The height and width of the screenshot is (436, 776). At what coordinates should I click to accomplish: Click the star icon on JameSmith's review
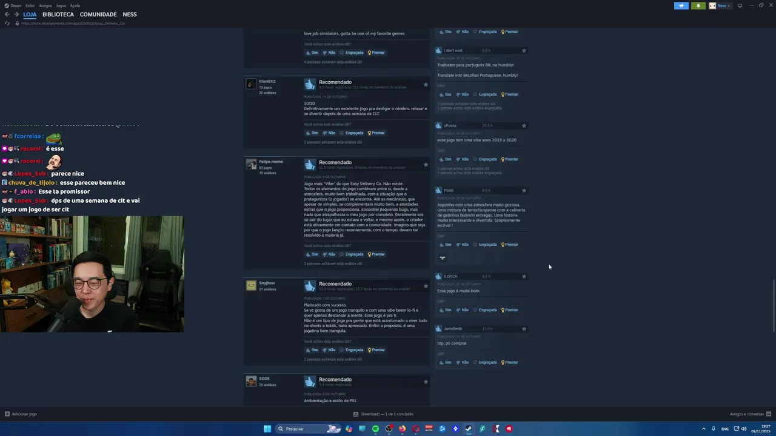[x=524, y=329]
